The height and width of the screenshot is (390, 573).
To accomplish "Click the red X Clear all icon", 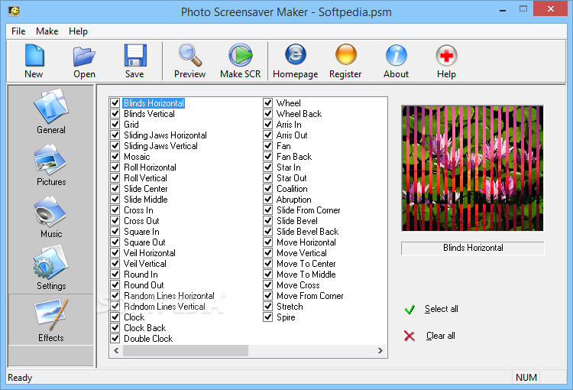I will coord(410,336).
